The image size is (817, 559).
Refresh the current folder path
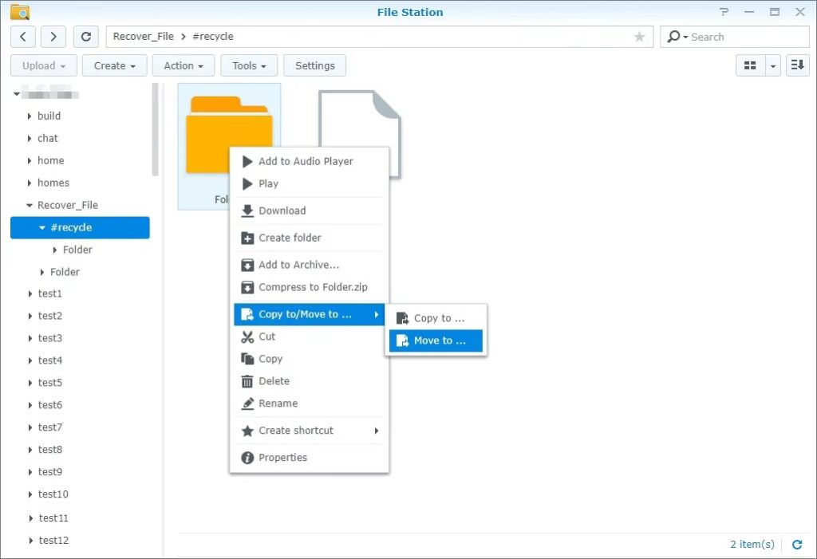(x=86, y=37)
